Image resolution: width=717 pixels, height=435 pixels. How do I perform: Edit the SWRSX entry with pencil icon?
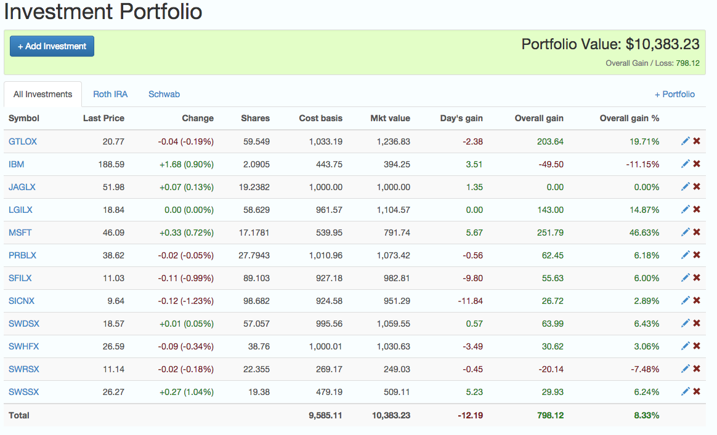coord(685,369)
